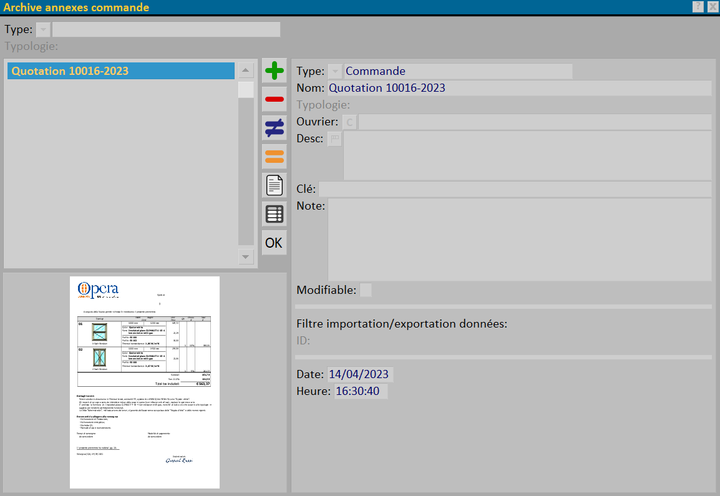720x496 pixels.
Task: Click the orange equals icon
Action: 274,157
